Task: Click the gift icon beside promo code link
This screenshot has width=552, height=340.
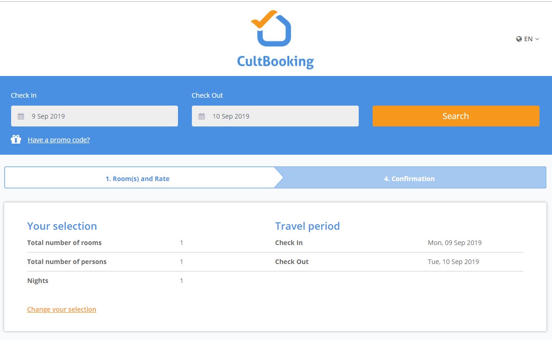Action: point(16,139)
